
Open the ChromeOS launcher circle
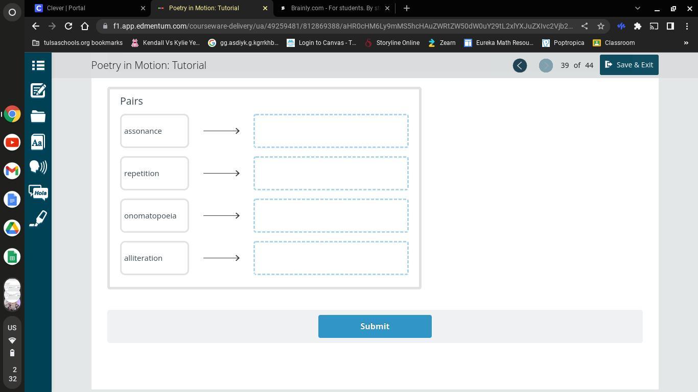click(12, 12)
